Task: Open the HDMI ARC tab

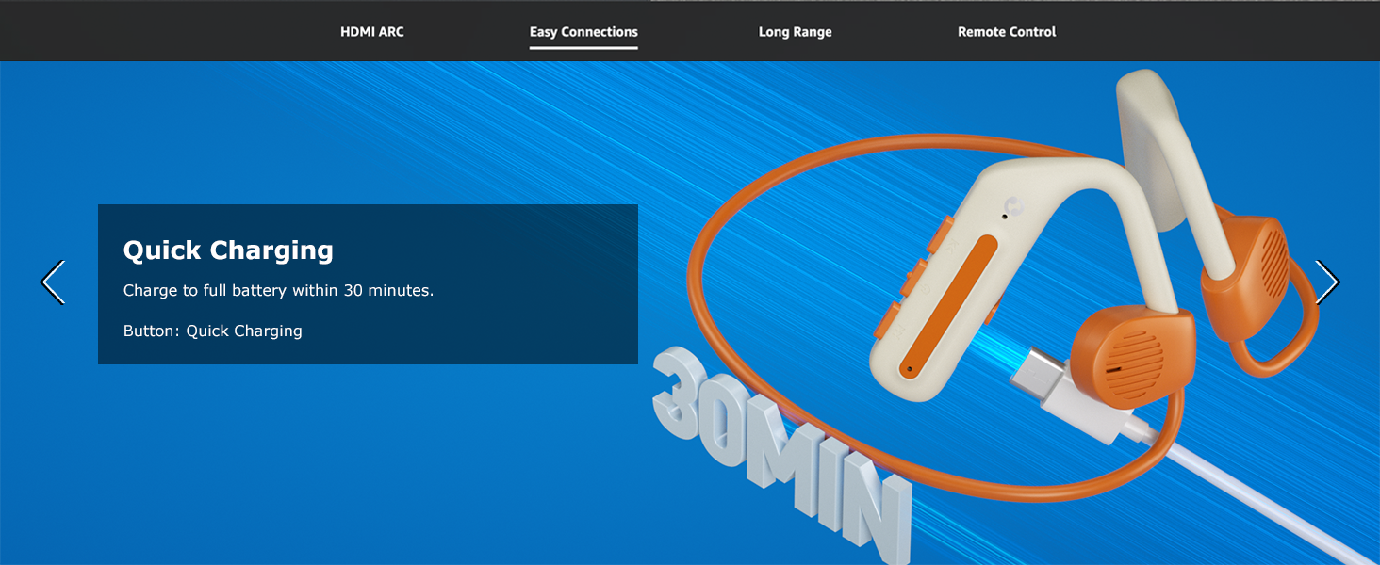Action: (x=371, y=32)
